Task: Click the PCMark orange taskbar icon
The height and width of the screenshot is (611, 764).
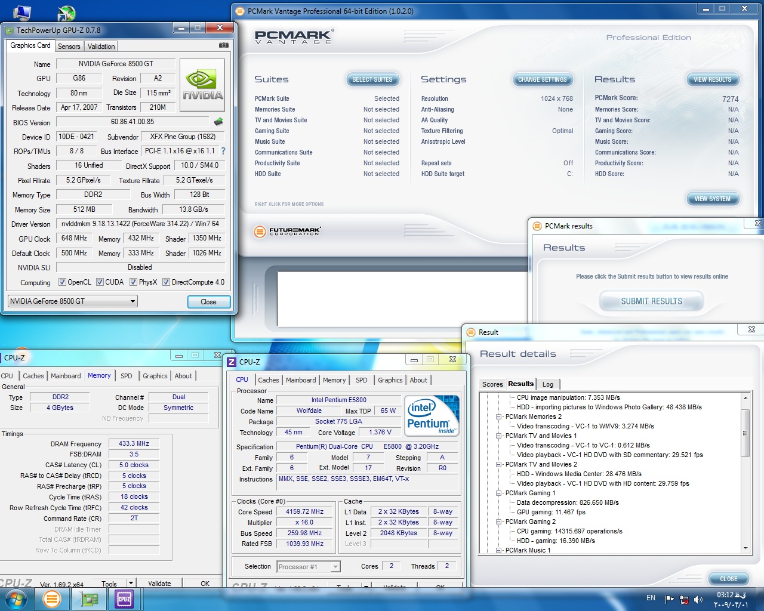Action: [x=52, y=599]
